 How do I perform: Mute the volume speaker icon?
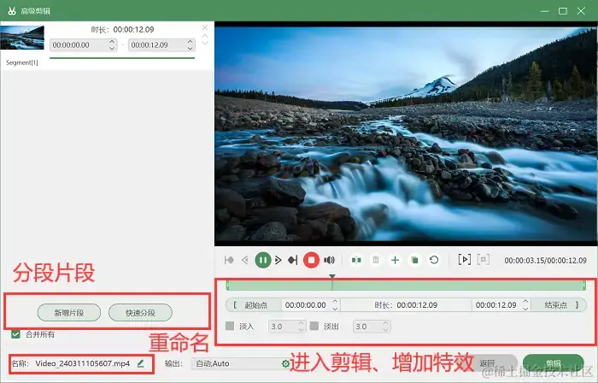(x=329, y=260)
